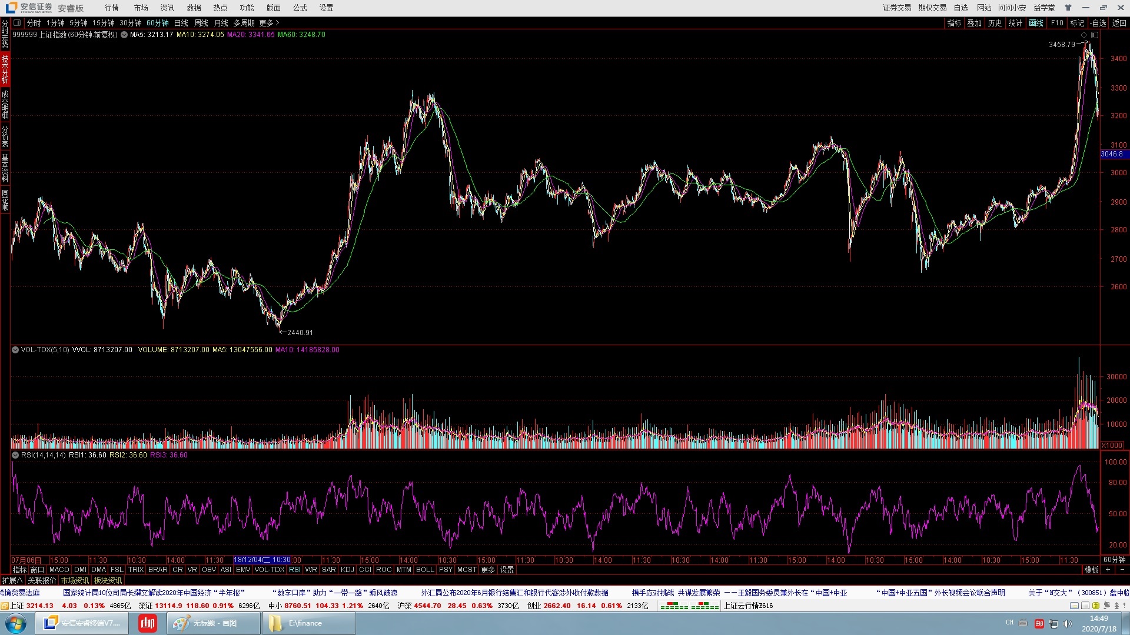
Task: Open the 技术分析 sidebar tab
Action: coord(5,69)
